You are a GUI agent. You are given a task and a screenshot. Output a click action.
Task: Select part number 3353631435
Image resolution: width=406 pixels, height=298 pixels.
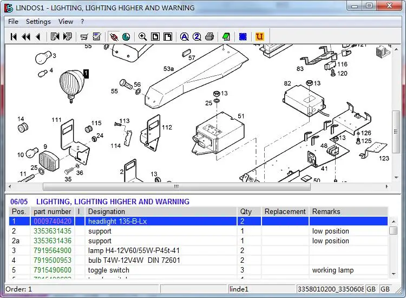[x=53, y=231]
